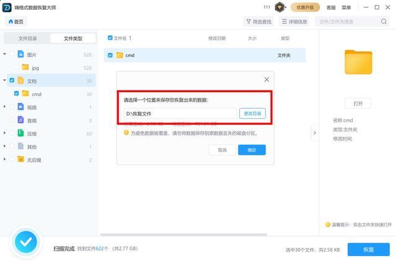Uncheck the 文档 category checkbox
The width and height of the screenshot is (396, 261).
[x=12, y=80]
